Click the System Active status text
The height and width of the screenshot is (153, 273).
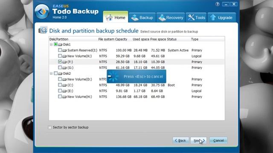pyautogui.click(x=178, y=50)
